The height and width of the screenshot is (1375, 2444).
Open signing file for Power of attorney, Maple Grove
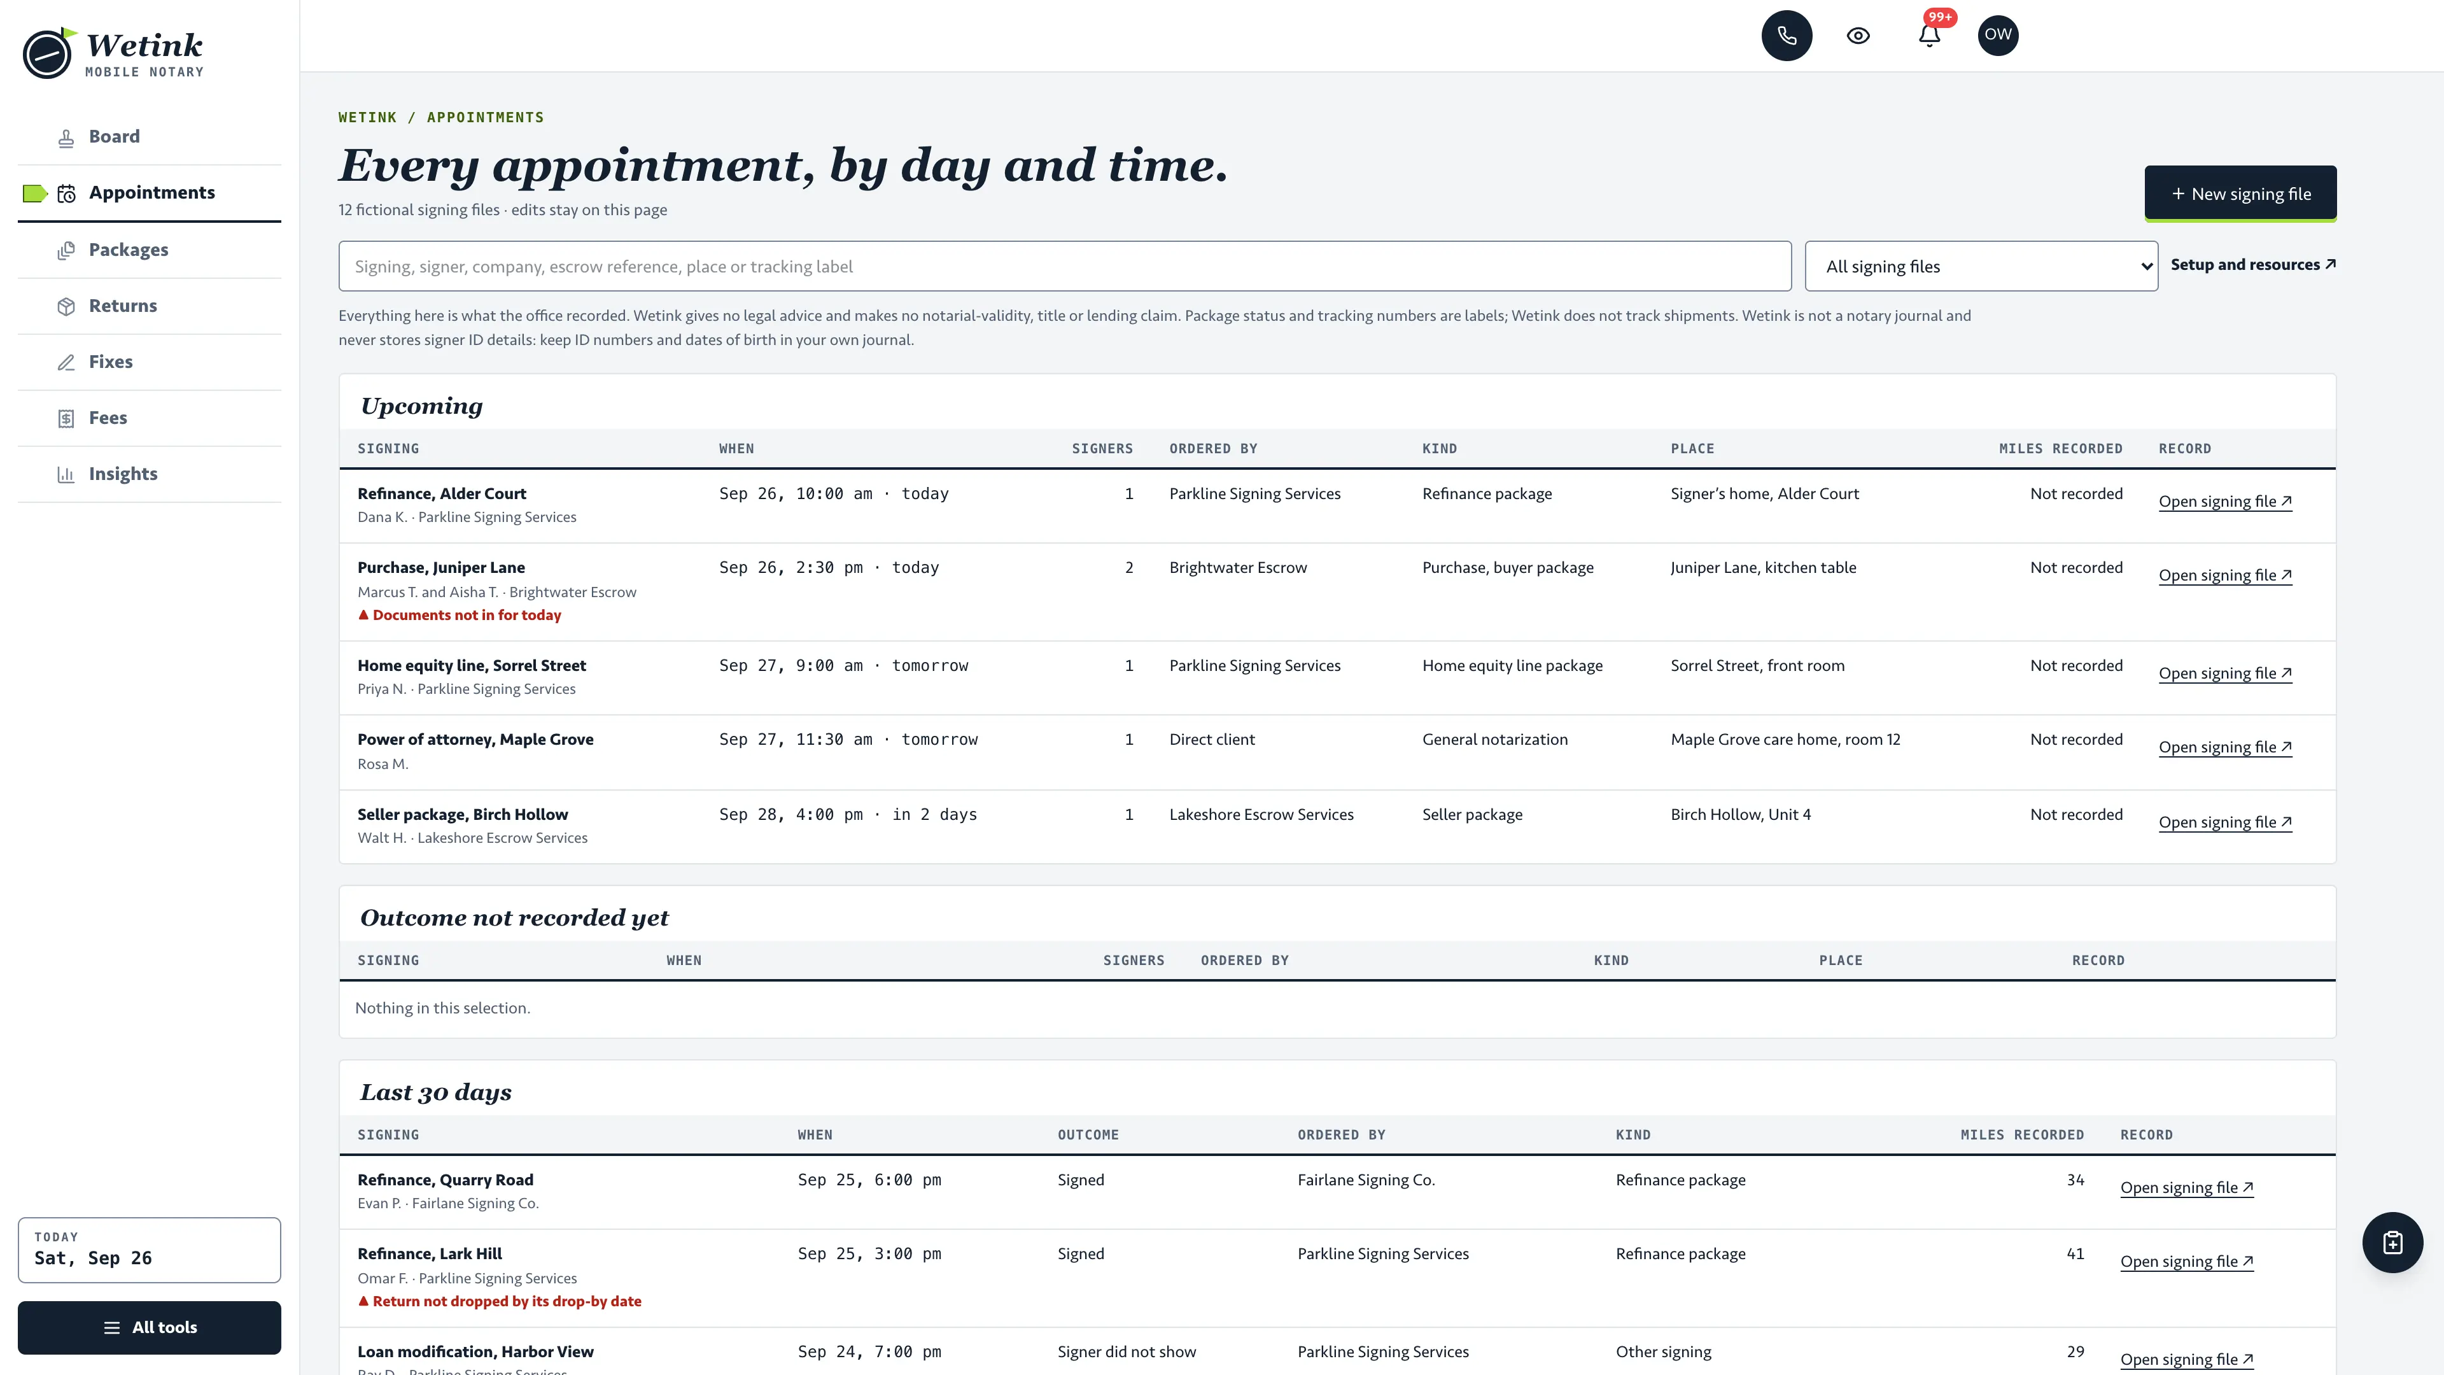(2225, 747)
